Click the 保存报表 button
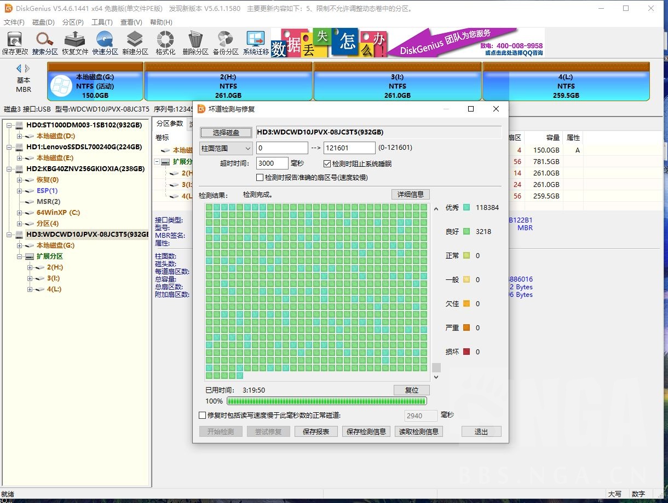Image resolution: width=668 pixels, height=503 pixels. coord(315,431)
